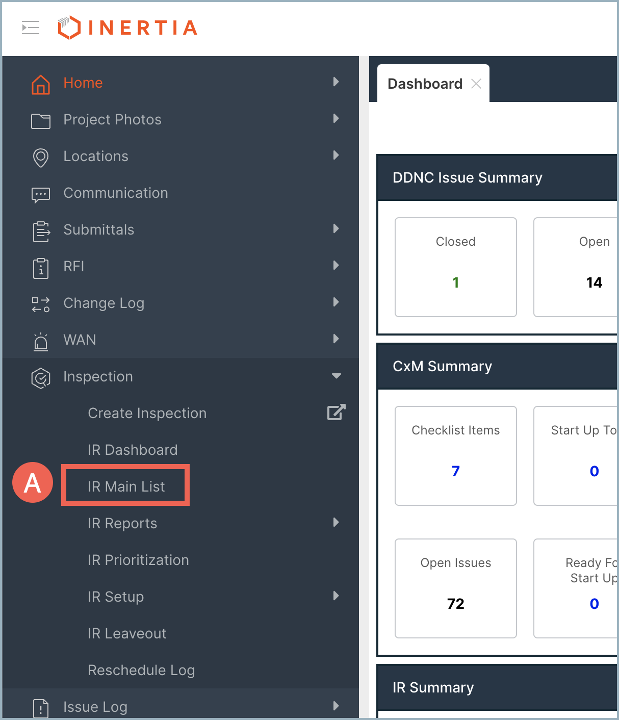Click the Issue Log alert document icon

coord(41,708)
